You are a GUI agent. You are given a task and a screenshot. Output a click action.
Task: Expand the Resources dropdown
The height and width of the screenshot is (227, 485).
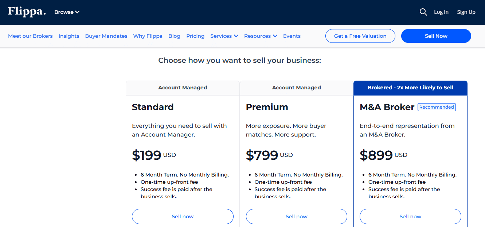[x=261, y=36]
